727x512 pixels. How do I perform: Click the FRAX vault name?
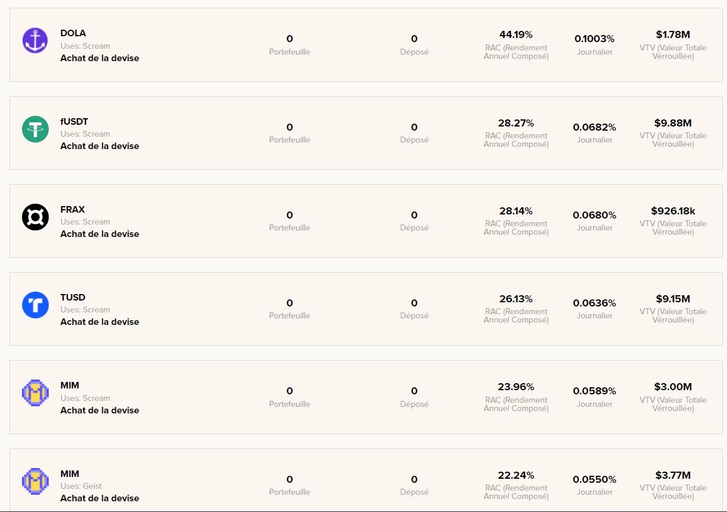(73, 210)
